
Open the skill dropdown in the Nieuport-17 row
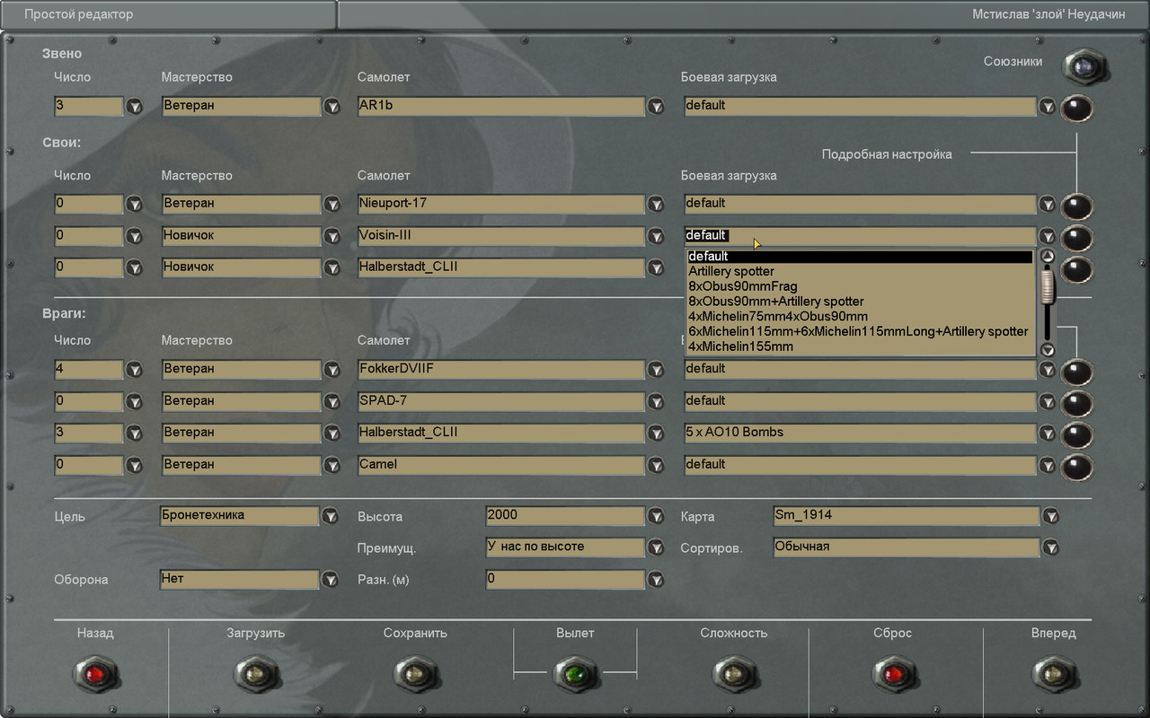click(332, 205)
